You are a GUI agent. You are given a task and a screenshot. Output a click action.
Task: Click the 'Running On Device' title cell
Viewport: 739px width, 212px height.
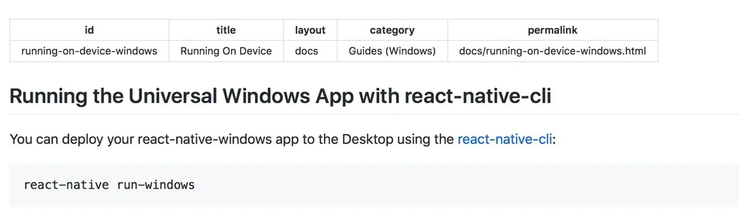pos(226,51)
